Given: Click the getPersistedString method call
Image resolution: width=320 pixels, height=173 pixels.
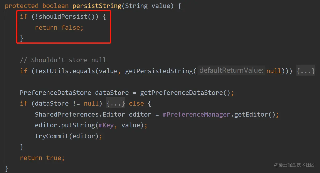Looking at the screenshot, I should coord(159,71).
